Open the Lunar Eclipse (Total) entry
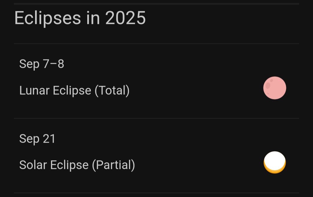Viewport: 313px width, 197px height. [x=156, y=81]
